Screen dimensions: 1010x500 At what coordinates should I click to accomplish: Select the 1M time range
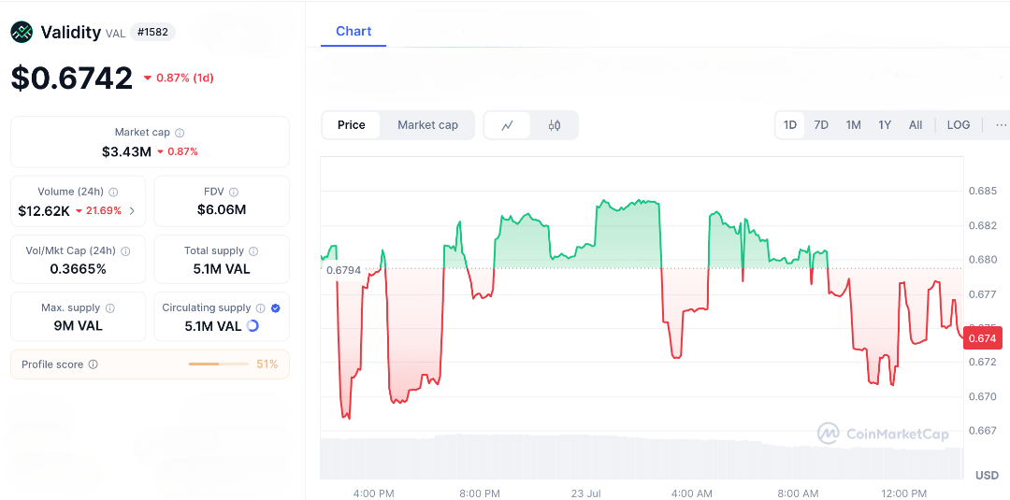click(853, 125)
